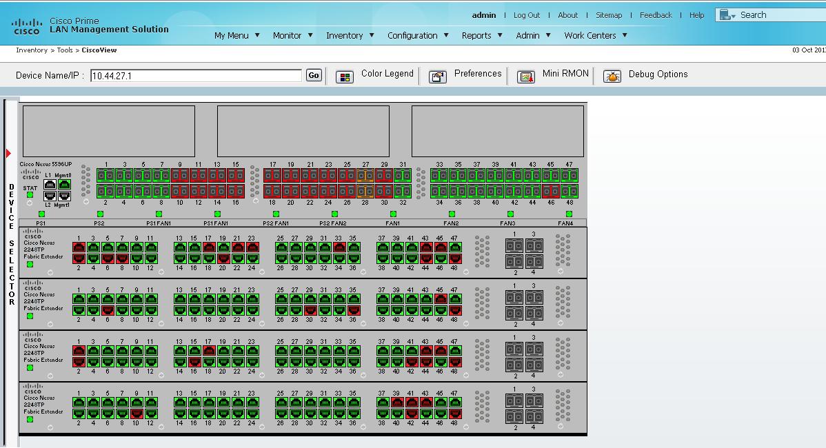
Task: Expand the Device Selector red arrow
Action: click(x=8, y=153)
